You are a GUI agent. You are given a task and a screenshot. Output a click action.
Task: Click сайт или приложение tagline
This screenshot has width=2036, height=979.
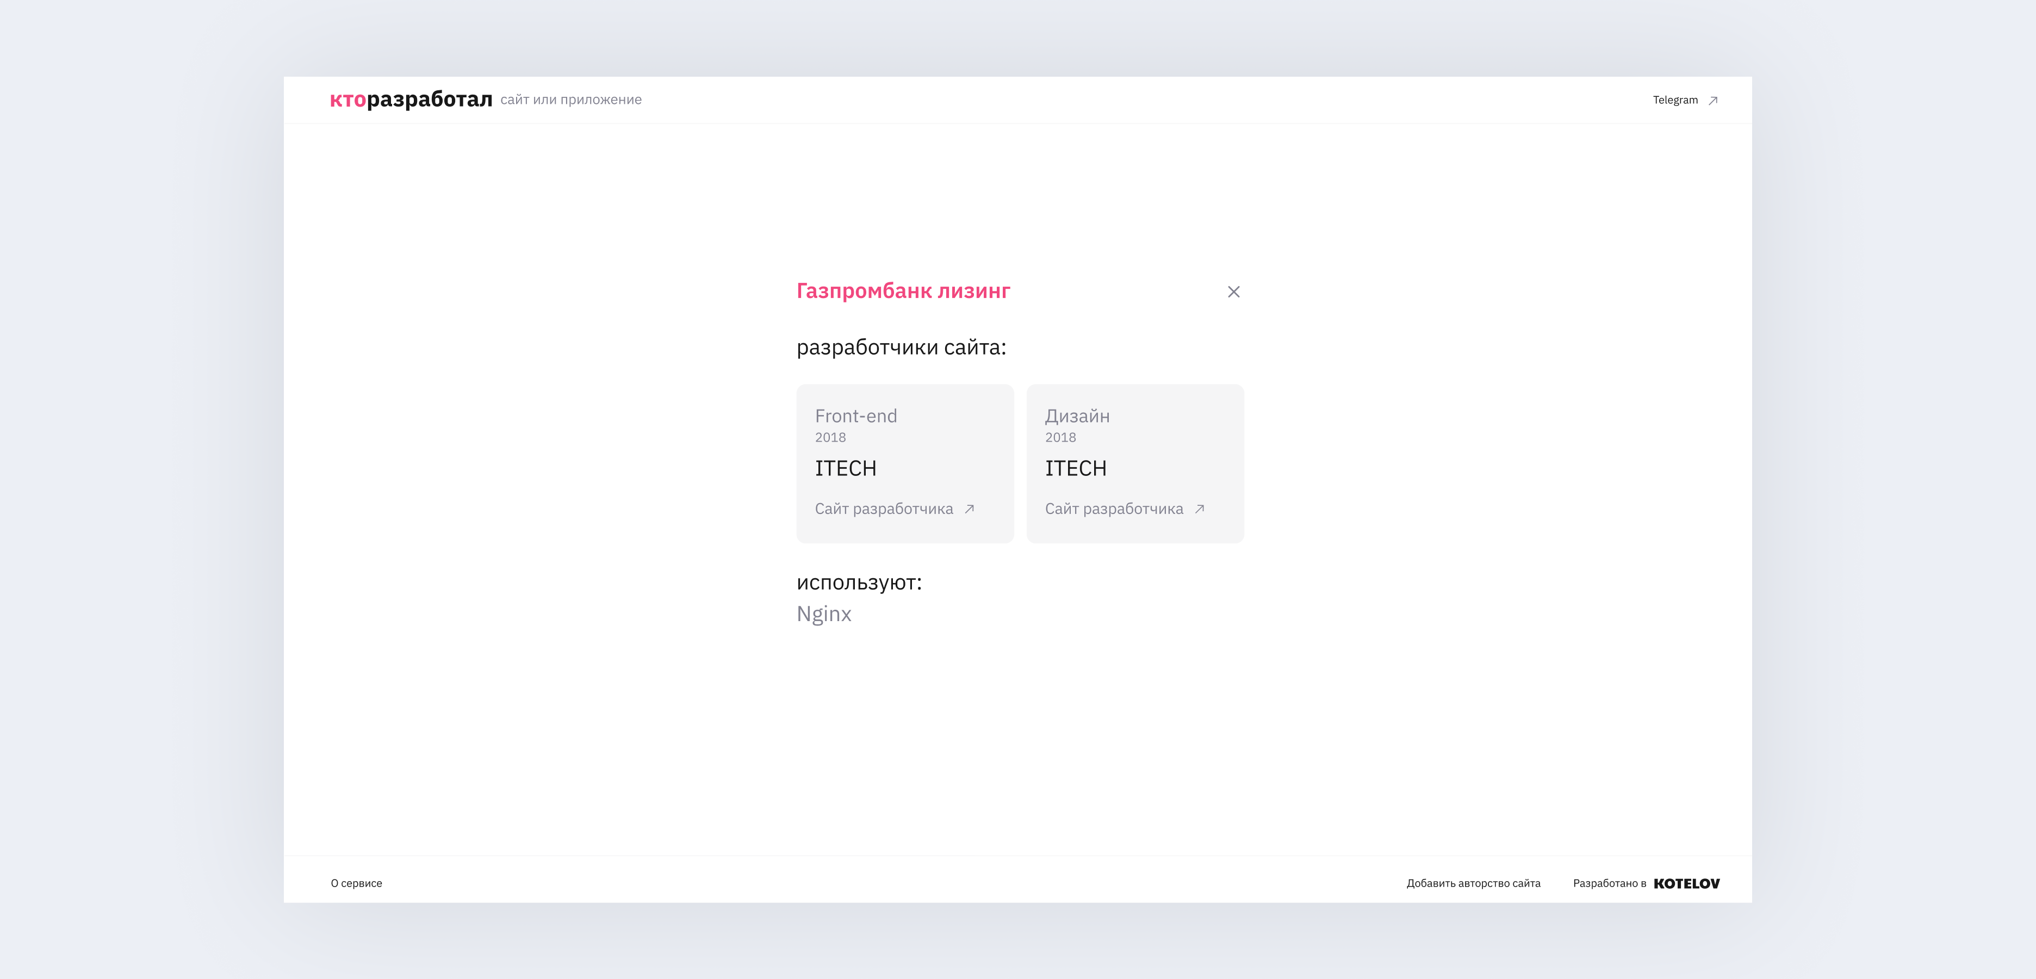click(x=570, y=100)
